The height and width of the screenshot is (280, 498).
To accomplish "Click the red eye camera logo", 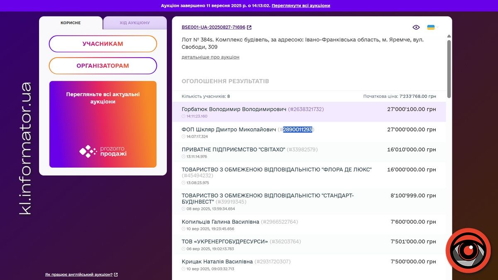I will coord(468,250).
